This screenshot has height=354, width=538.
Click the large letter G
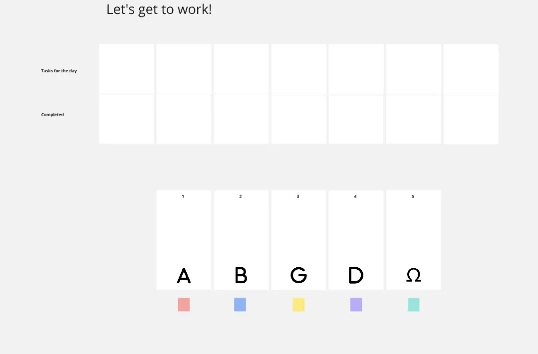coord(298,276)
